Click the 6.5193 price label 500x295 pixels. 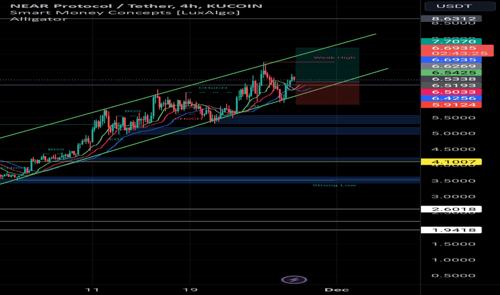(451, 85)
